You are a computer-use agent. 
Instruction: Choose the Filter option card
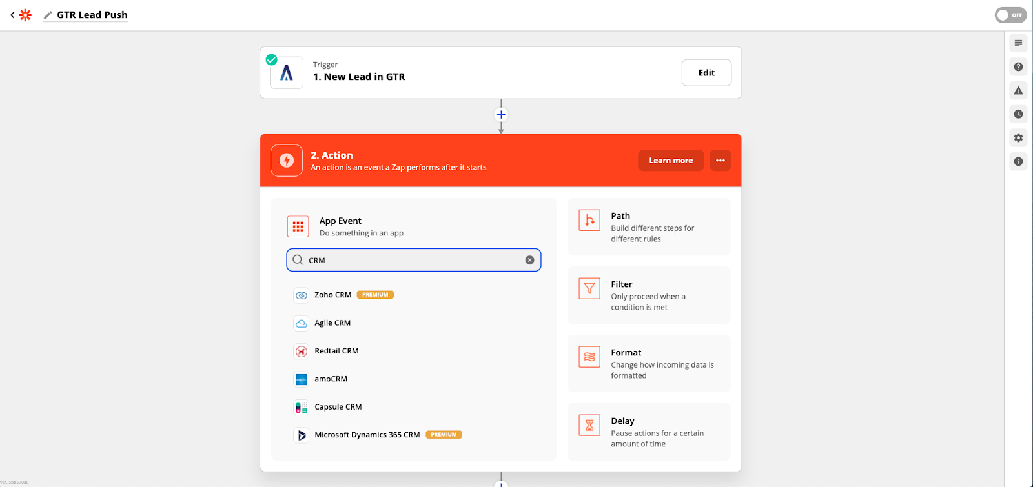pyautogui.click(x=649, y=295)
